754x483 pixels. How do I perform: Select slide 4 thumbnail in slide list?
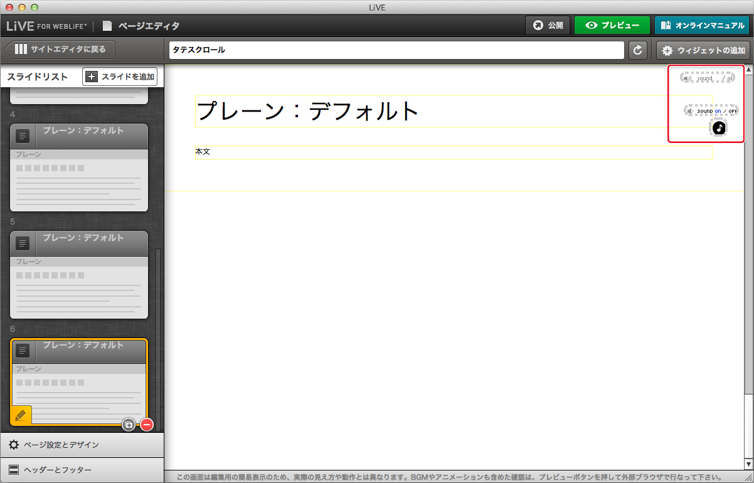click(x=79, y=167)
